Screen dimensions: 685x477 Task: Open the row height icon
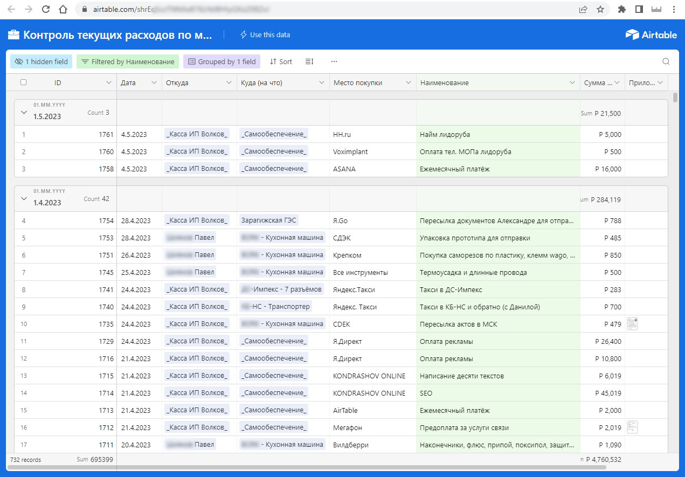coord(309,61)
